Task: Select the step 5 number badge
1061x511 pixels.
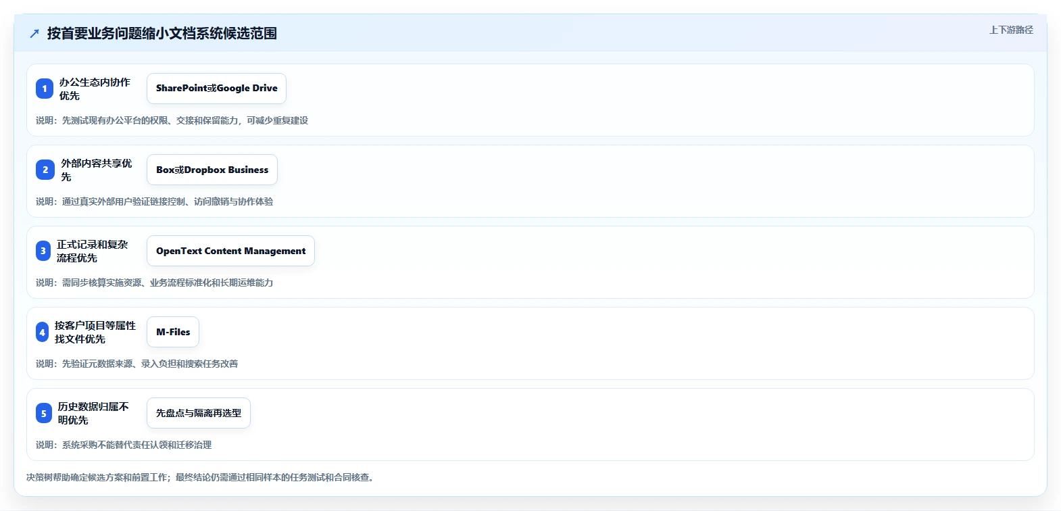Action: point(44,413)
